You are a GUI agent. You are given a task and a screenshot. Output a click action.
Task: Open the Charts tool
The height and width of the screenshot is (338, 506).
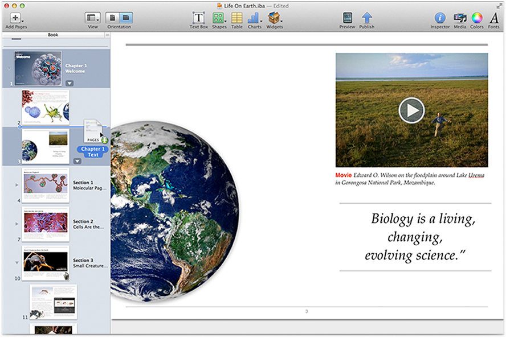click(x=254, y=18)
